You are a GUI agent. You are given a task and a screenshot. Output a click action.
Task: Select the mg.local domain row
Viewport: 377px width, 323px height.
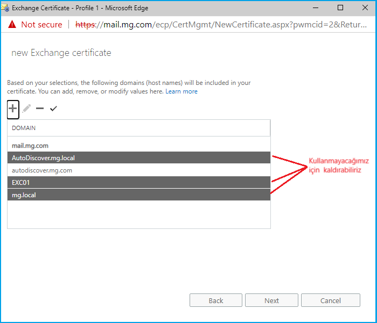[x=138, y=195]
